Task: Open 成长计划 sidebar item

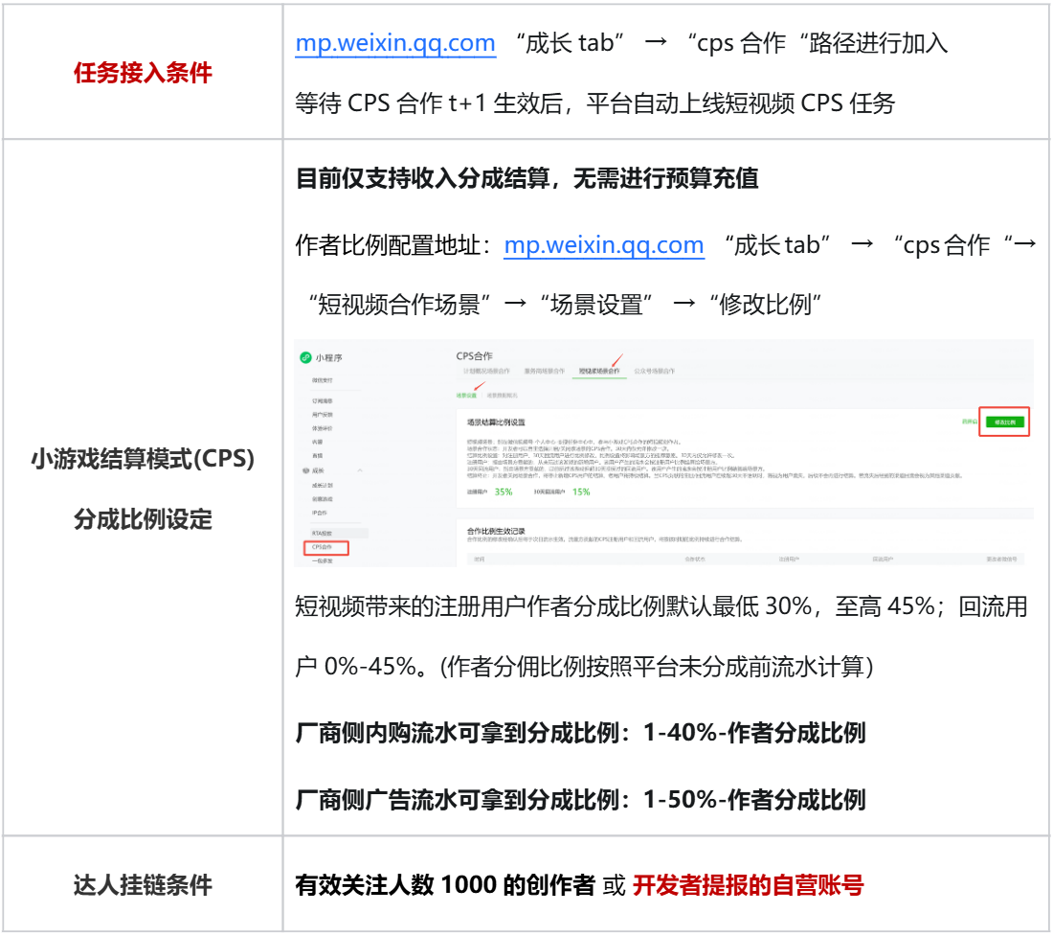Action: click(322, 486)
